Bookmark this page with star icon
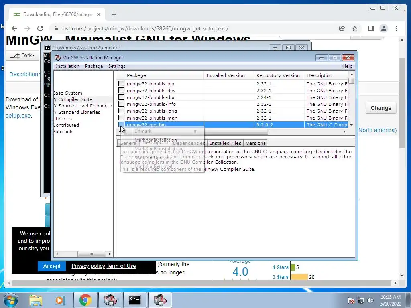This screenshot has height=308, width=411. [x=355, y=28]
